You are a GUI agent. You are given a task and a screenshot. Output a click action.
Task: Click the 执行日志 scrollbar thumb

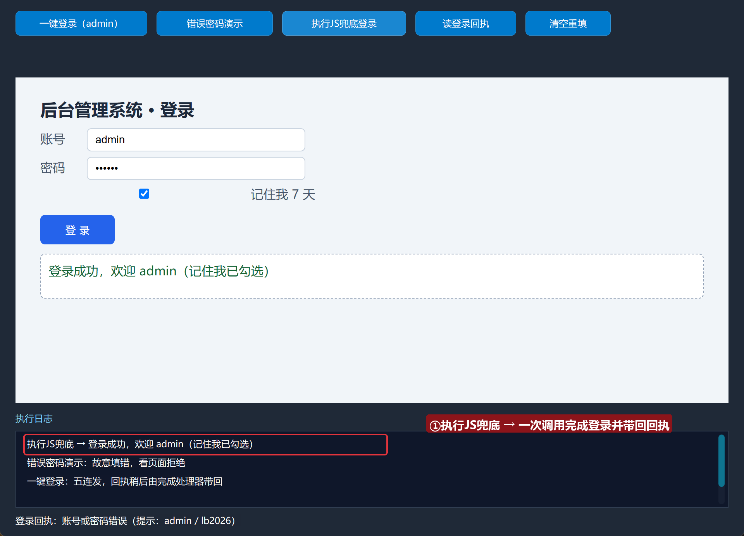point(722,460)
